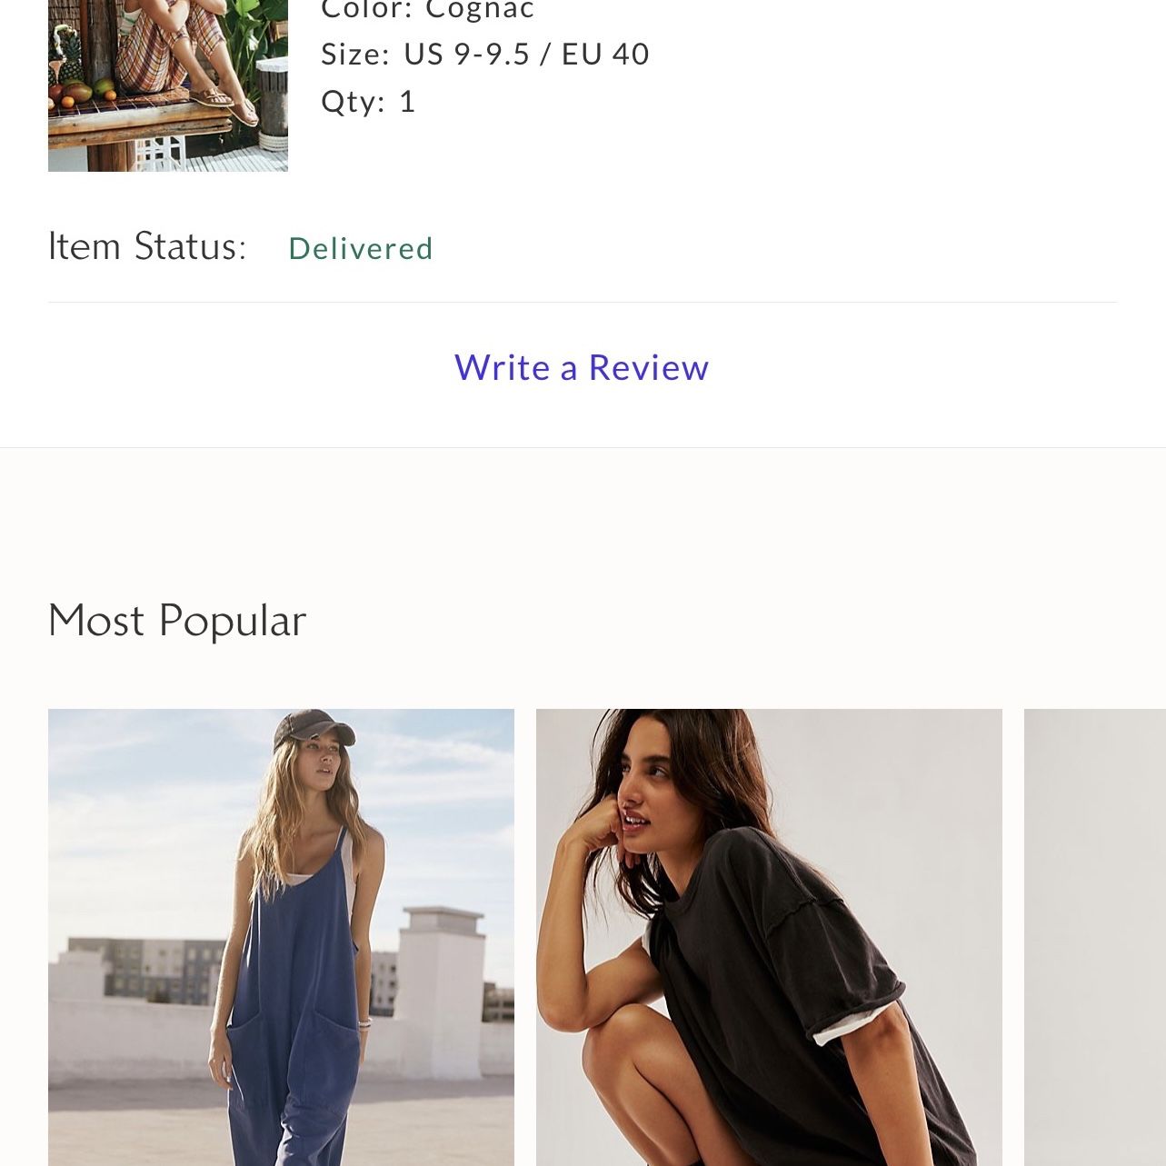
Task: Click the word Review in review link
Action: (x=649, y=368)
